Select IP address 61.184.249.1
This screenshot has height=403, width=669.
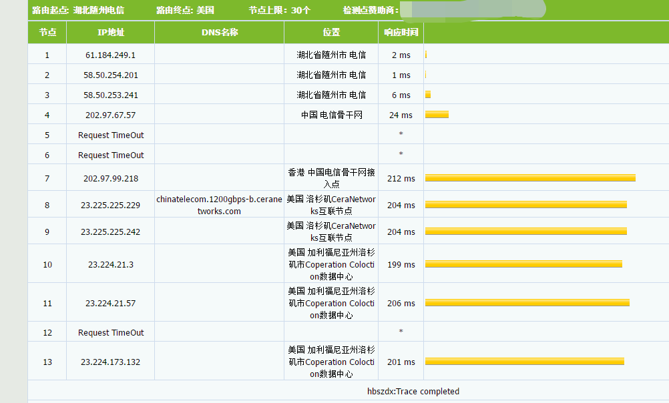[x=111, y=55]
